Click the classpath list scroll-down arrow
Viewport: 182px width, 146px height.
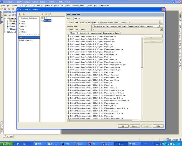[142, 118]
